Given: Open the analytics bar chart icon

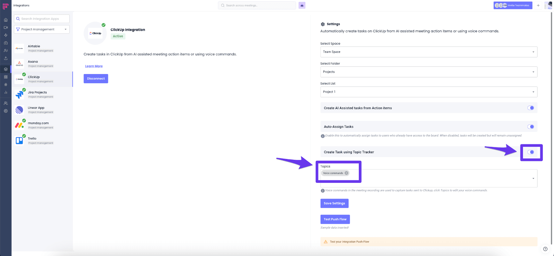Looking at the screenshot, I should 6,92.
